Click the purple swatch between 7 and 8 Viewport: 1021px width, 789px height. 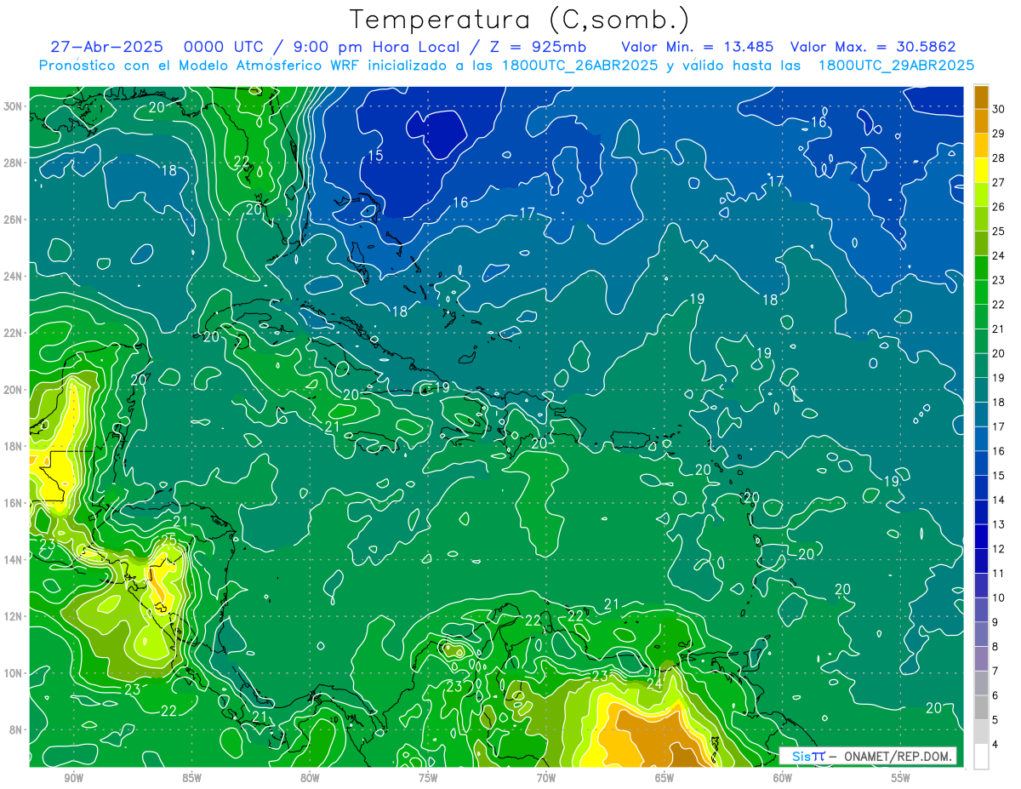981,659
